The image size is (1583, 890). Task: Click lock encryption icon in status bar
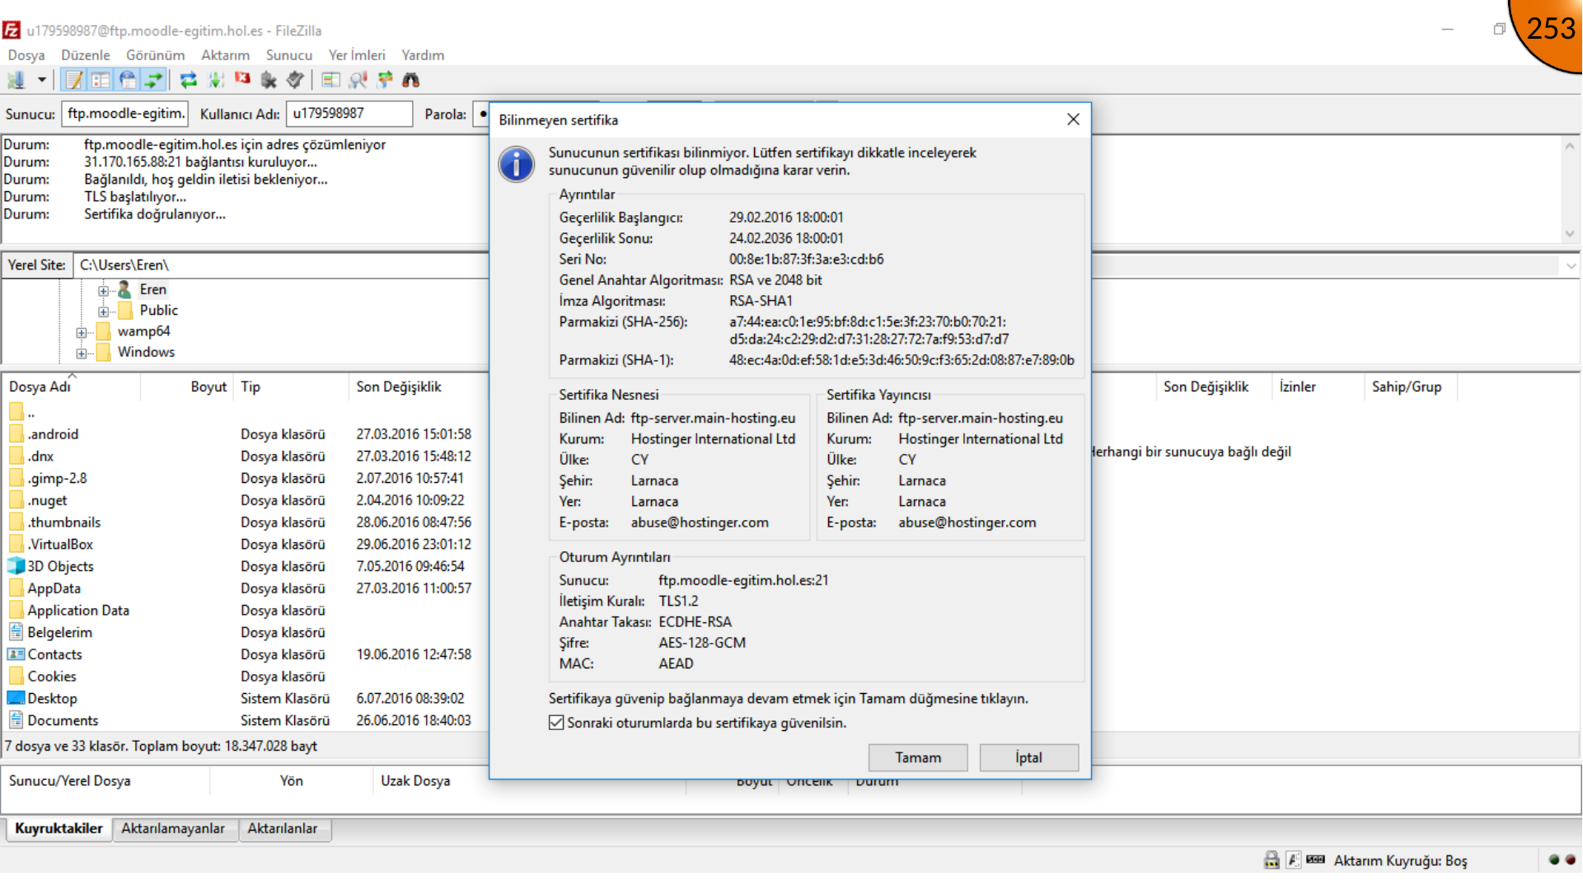click(x=1272, y=860)
